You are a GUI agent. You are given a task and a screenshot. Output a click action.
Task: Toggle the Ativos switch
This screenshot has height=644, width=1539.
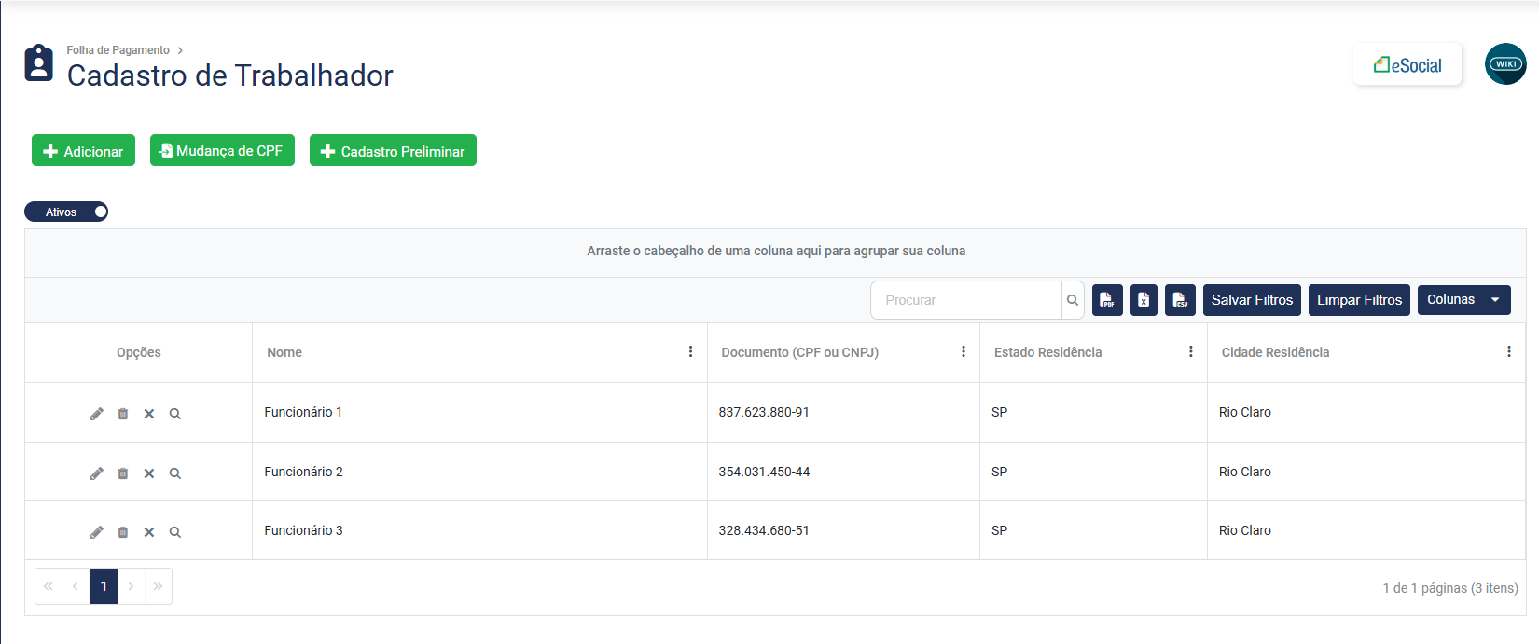coord(66,212)
